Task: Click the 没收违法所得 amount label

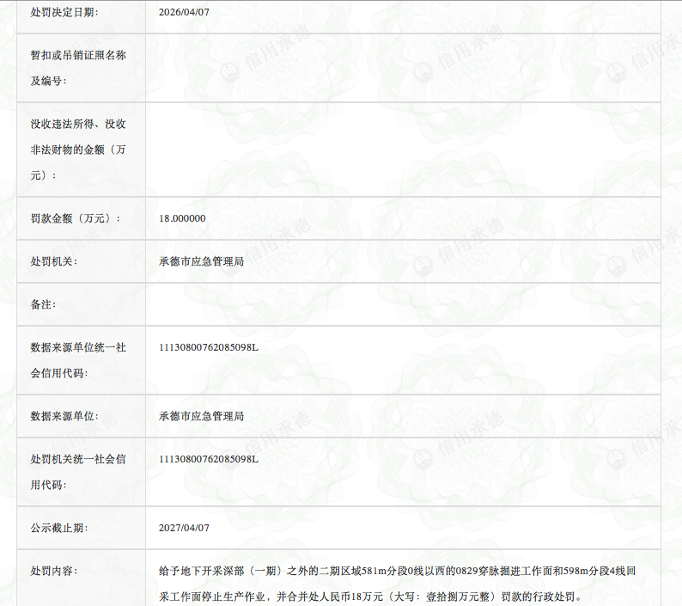Action: tap(78, 150)
